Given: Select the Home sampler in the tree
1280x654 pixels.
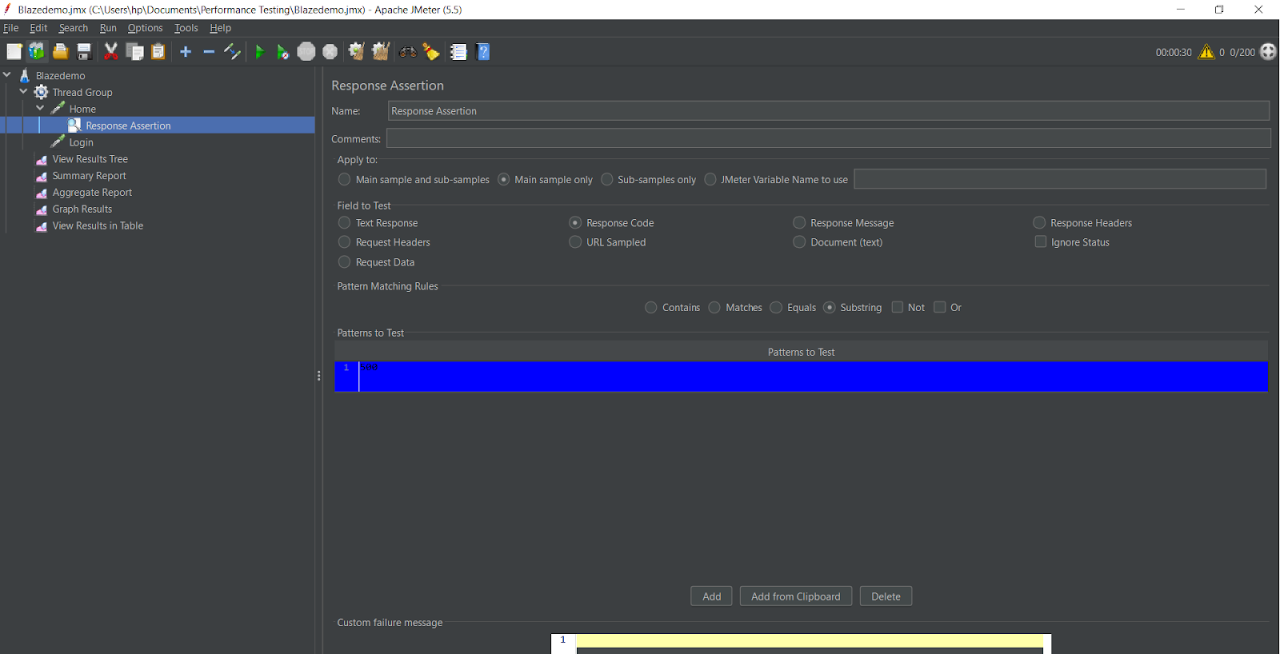Looking at the screenshot, I should (82, 110).
